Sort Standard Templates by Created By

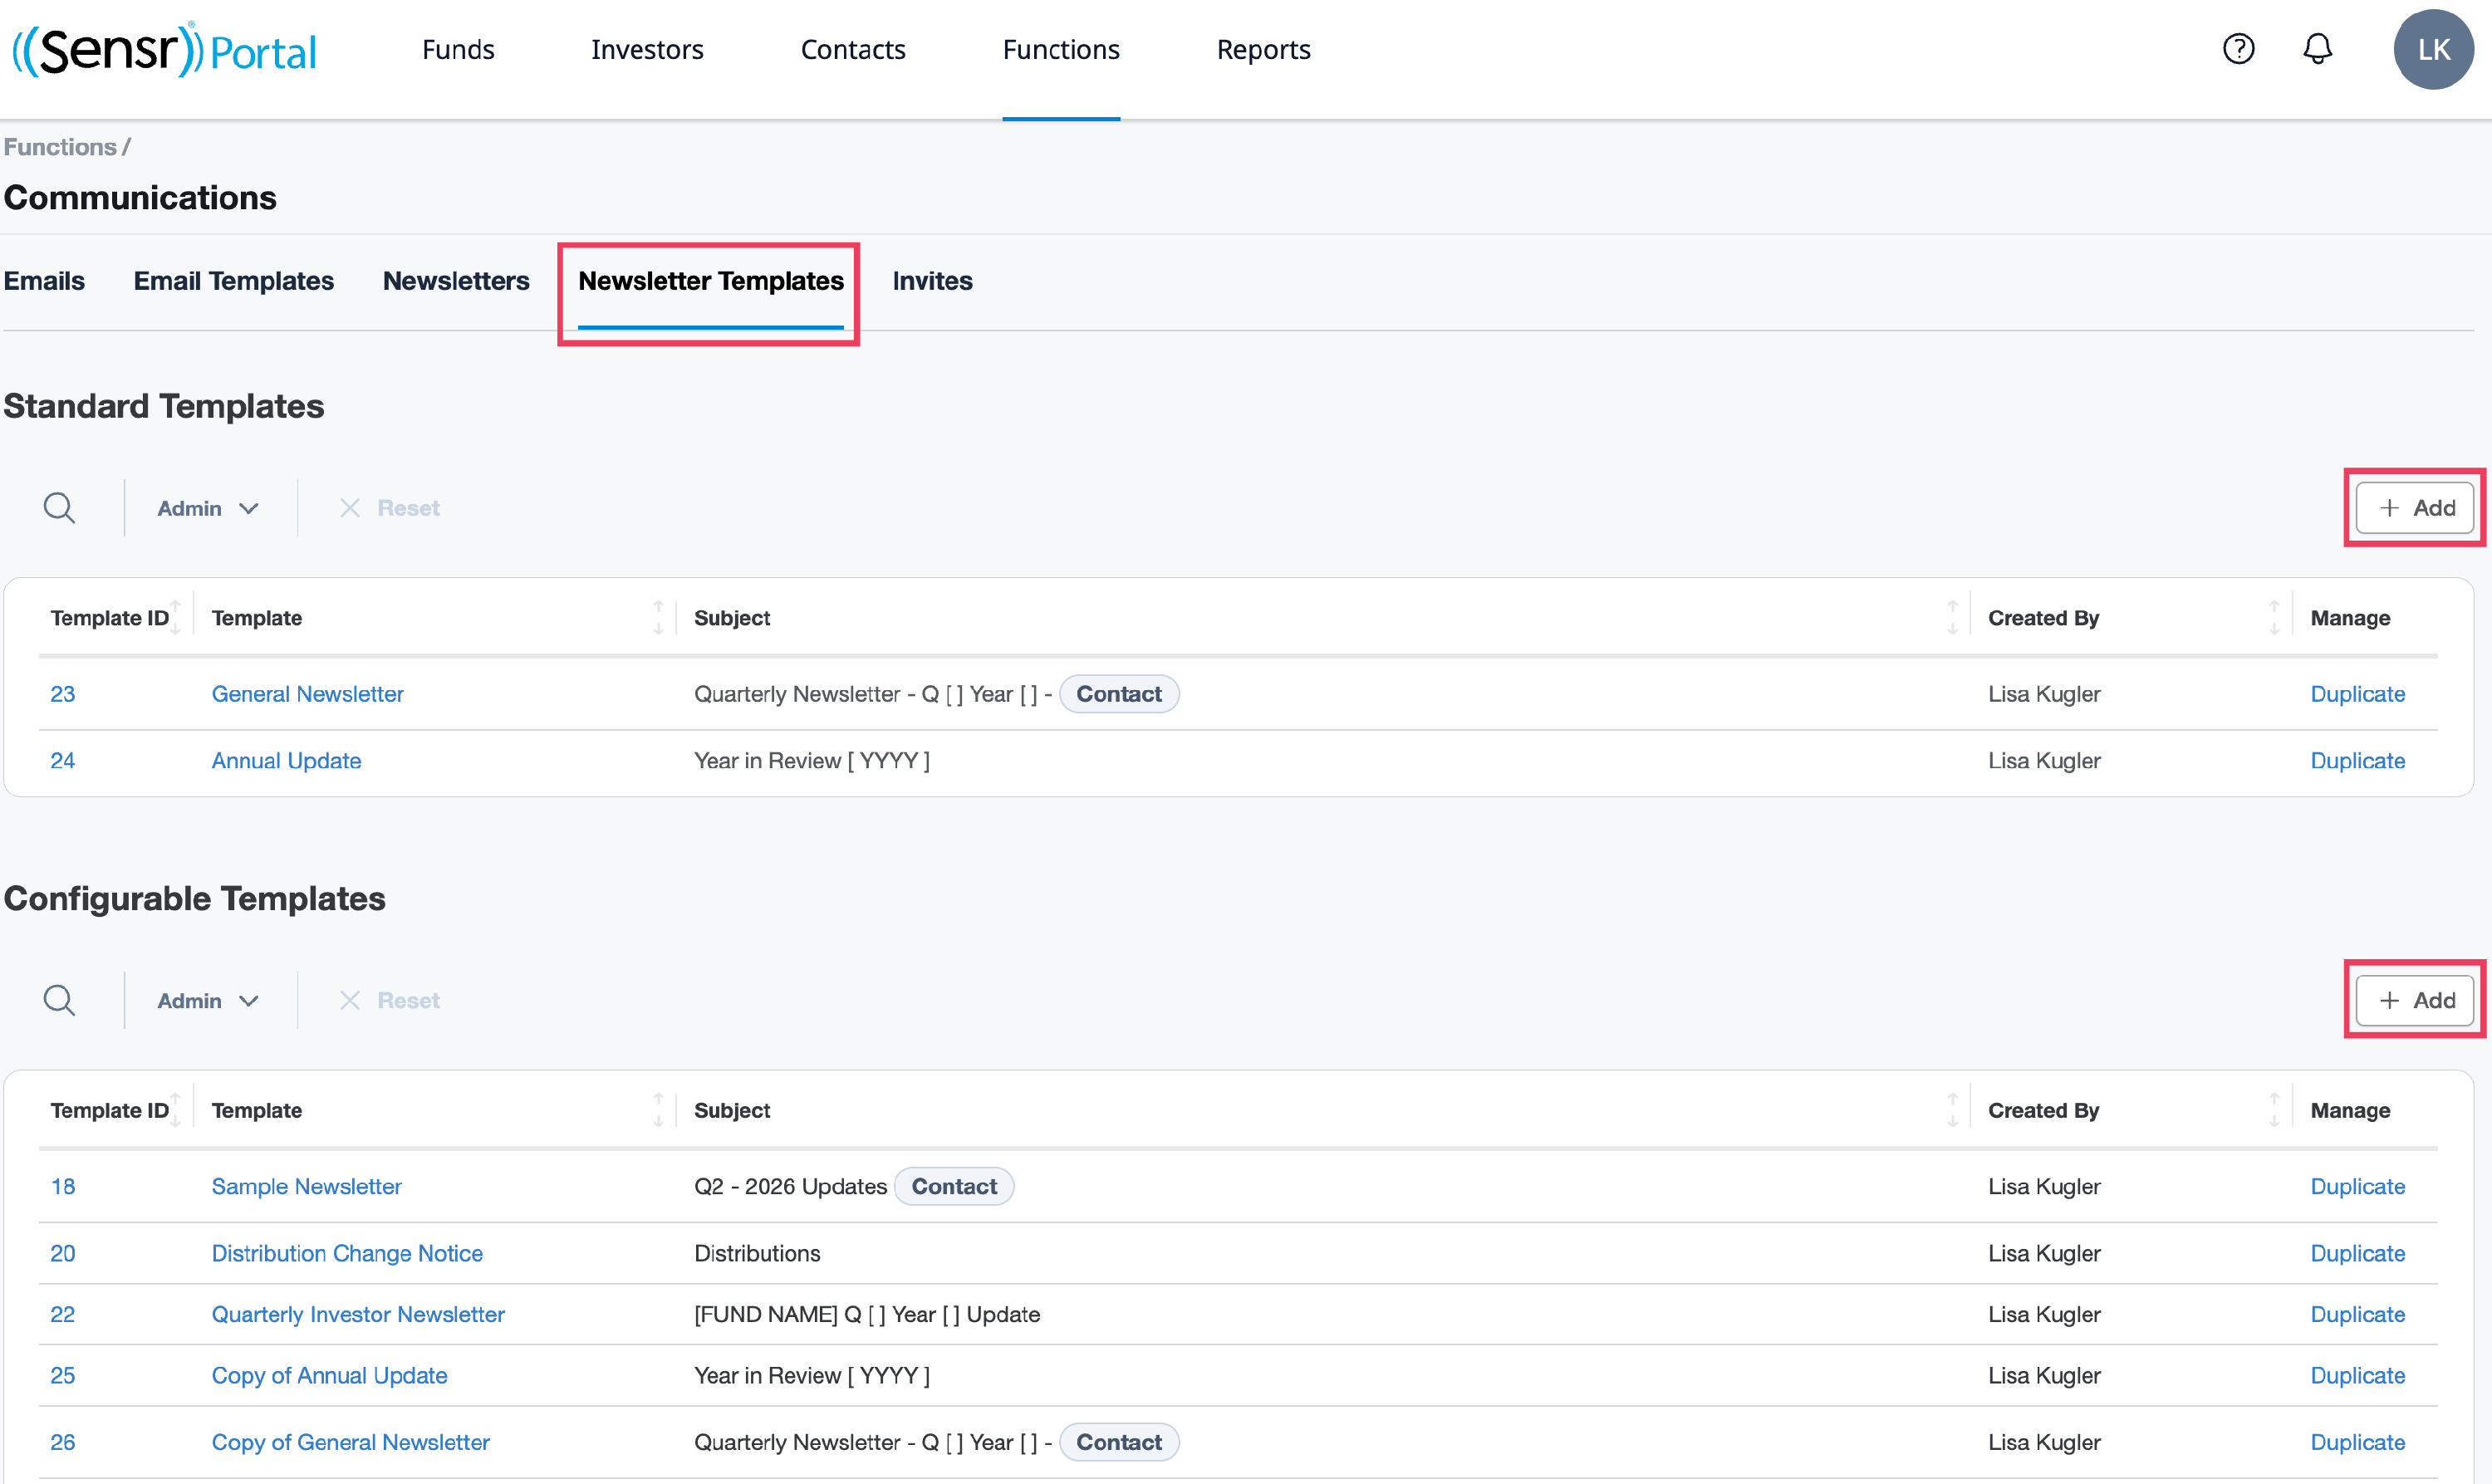point(2274,617)
